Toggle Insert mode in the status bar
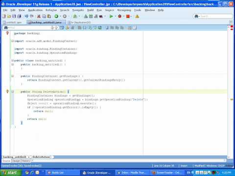Viewport: 235px width, 176px height. (184, 166)
